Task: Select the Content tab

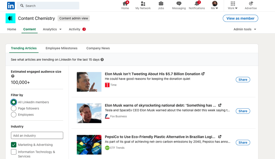Action: click(x=30, y=29)
